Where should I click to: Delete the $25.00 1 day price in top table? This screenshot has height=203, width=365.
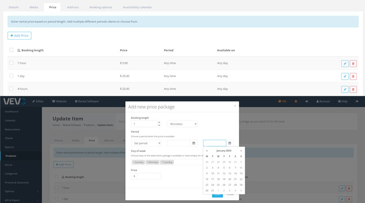[x=353, y=76]
